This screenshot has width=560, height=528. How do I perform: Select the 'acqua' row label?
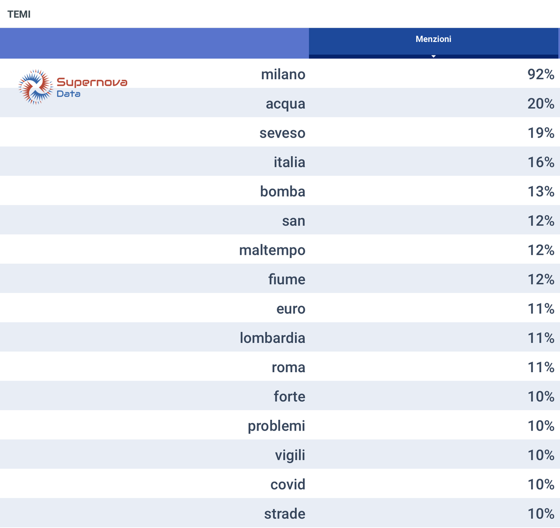click(285, 104)
